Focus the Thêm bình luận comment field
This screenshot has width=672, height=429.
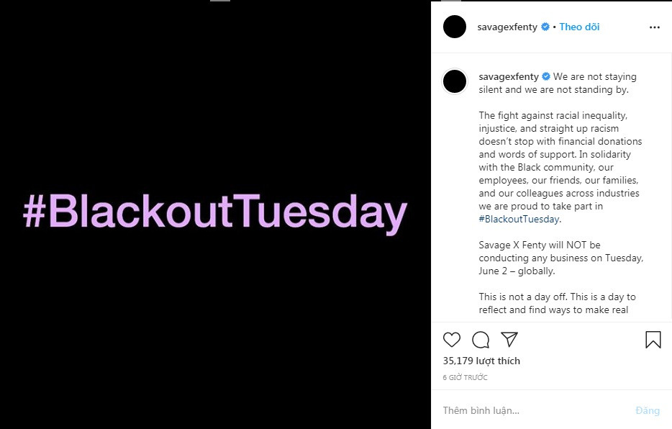(532, 410)
